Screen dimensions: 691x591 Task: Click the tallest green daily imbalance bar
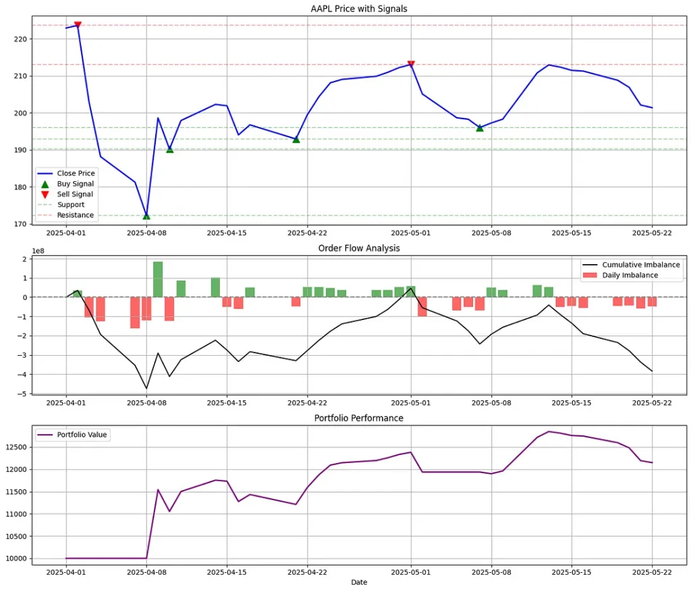158,280
